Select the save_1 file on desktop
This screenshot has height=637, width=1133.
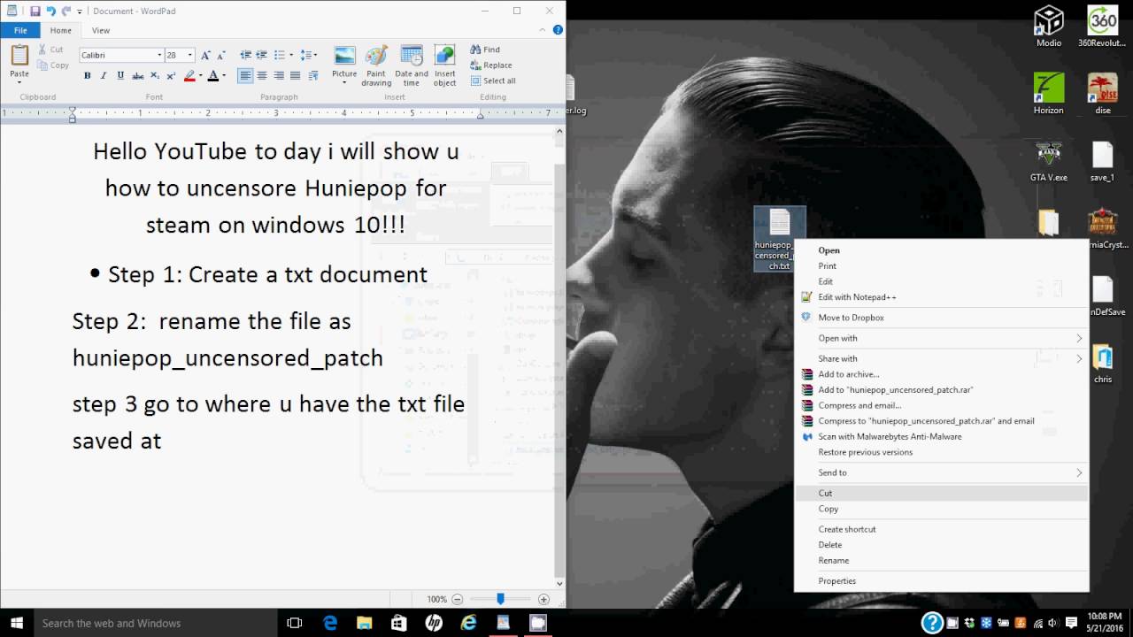[1102, 161]
